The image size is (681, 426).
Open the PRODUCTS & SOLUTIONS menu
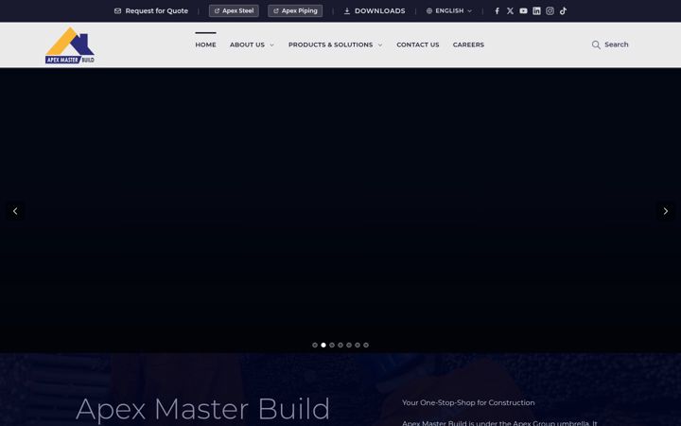(x=330, y=44)
